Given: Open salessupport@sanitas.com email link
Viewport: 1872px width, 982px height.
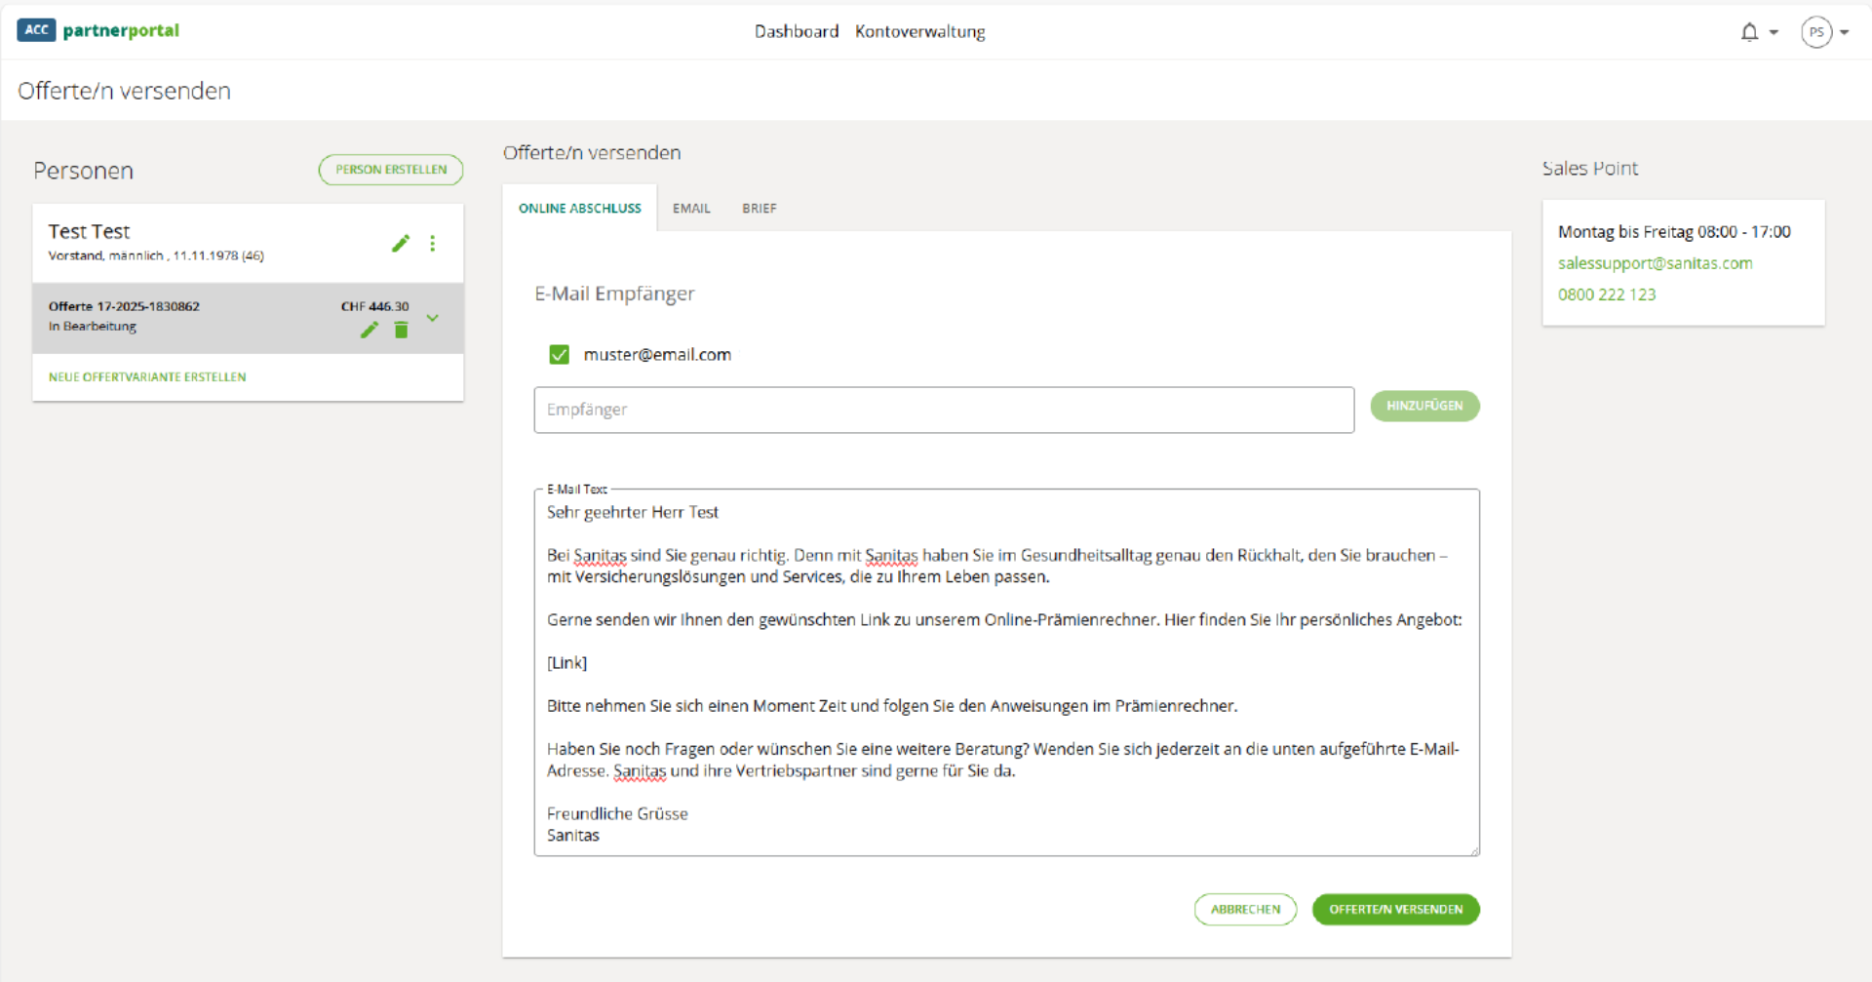Looking at the screenshot, I should 1655,263.
